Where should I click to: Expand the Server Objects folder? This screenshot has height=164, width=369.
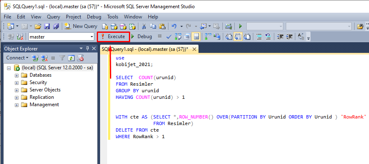[x=16, y=90]
